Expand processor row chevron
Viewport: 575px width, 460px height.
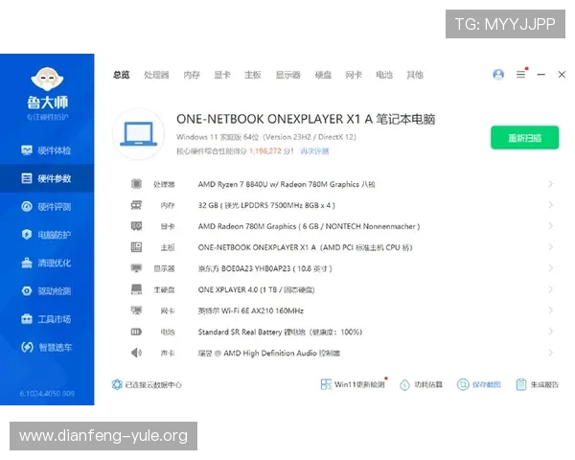[550, 184]
